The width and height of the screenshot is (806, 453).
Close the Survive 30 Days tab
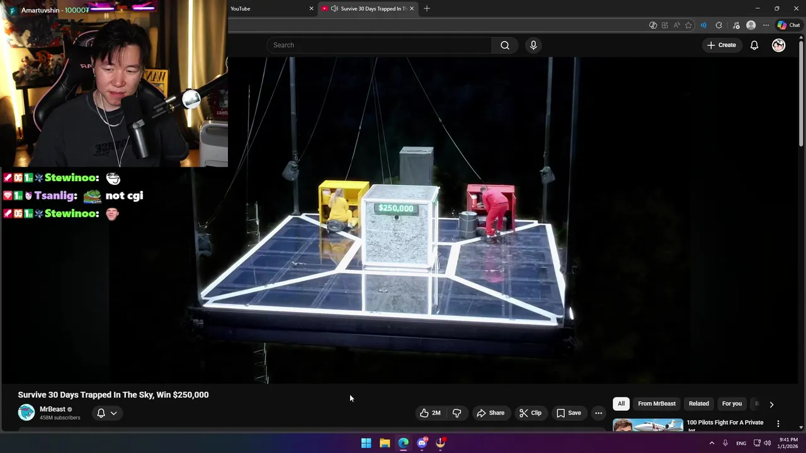pos(412,9)
